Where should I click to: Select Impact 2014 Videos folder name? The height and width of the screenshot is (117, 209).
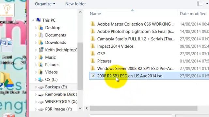pyautogui.click(x=115, y=46)
